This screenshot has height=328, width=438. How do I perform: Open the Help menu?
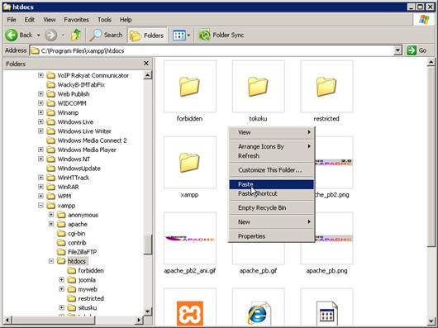tap(126, 20)
